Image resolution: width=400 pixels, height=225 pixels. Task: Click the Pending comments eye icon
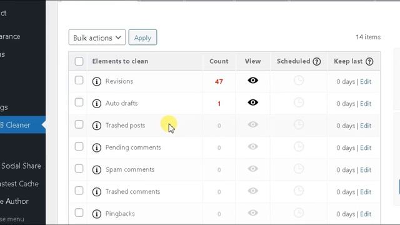[252, 146]
